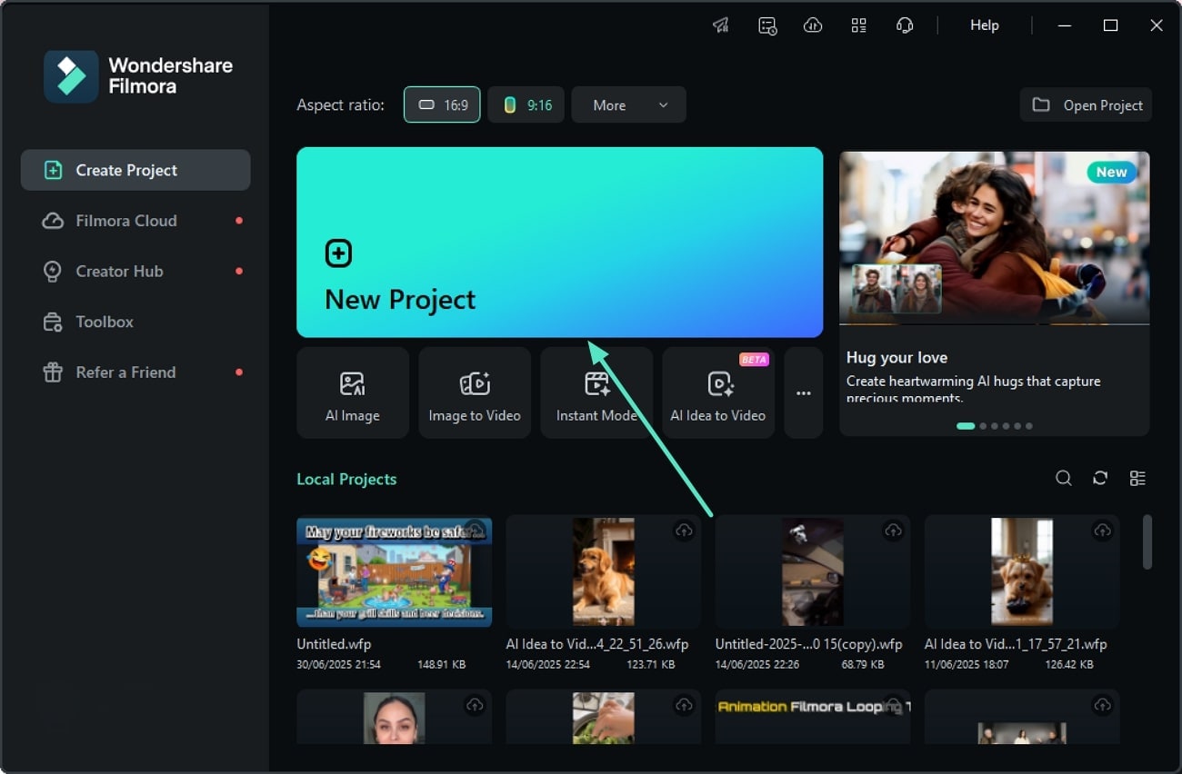Click the paper plane icon in title bar
1182x774 pixels.
tap(721, 25)
